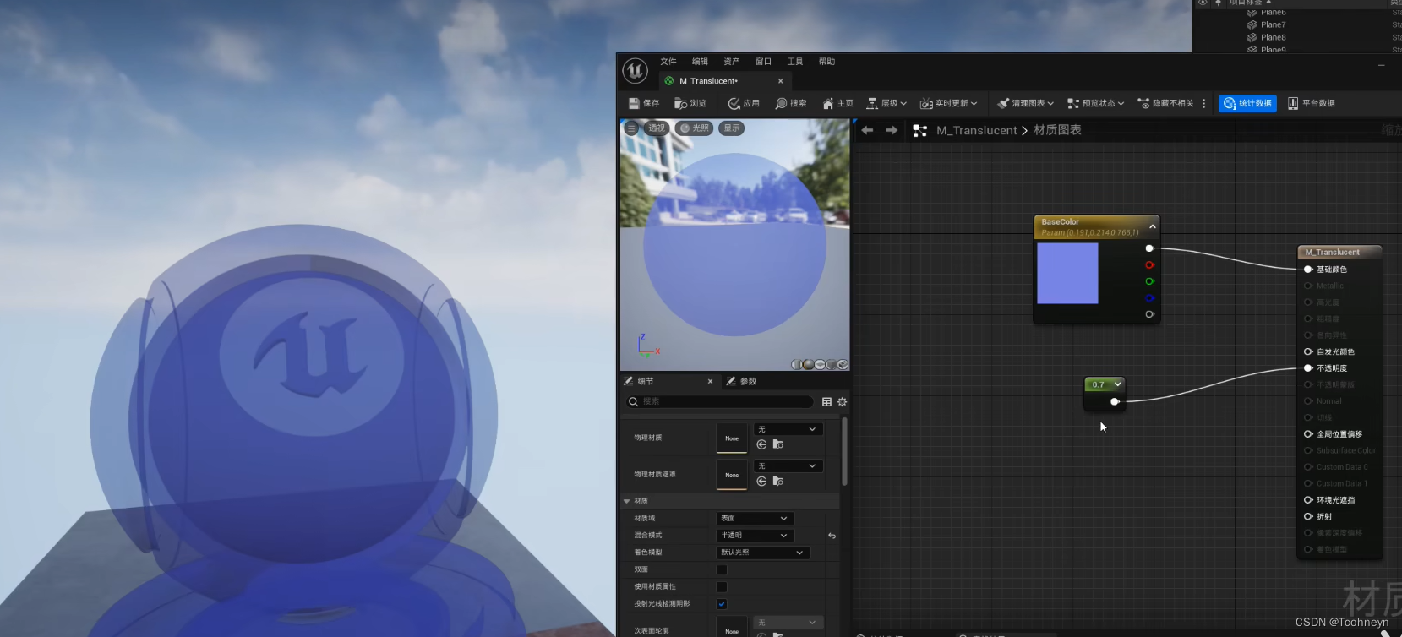Uncheck 投射光线检测阴影 checkbox
This screenshot has width=1402, height=637.
722,604
